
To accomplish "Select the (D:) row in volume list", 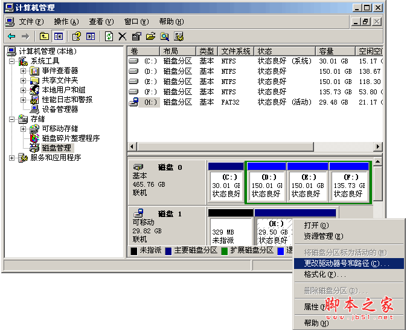I will pos(255,71).
